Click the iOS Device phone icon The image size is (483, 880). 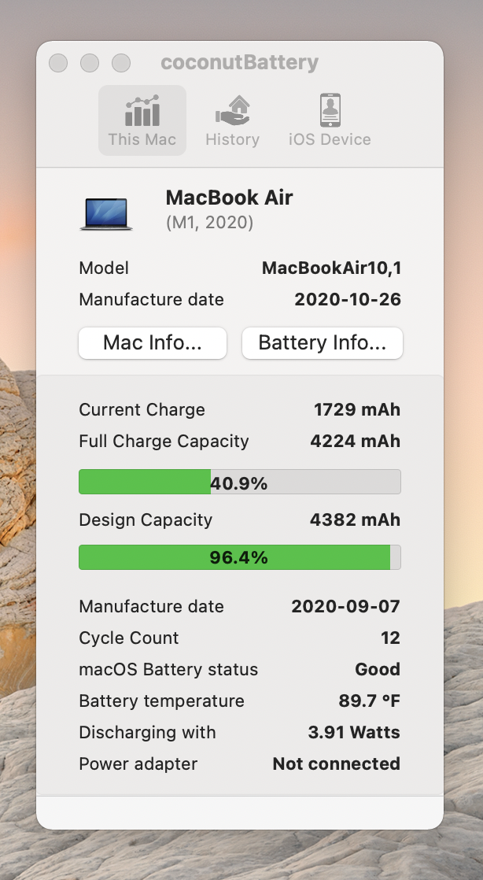pyautogui.click(x=330, y=110)
